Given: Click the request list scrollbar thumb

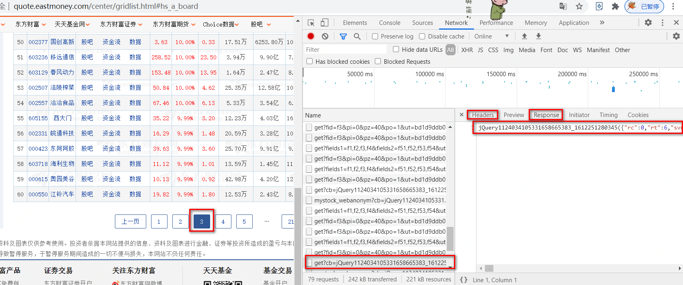Looking at the screenshot, I should tap(450, 239).
